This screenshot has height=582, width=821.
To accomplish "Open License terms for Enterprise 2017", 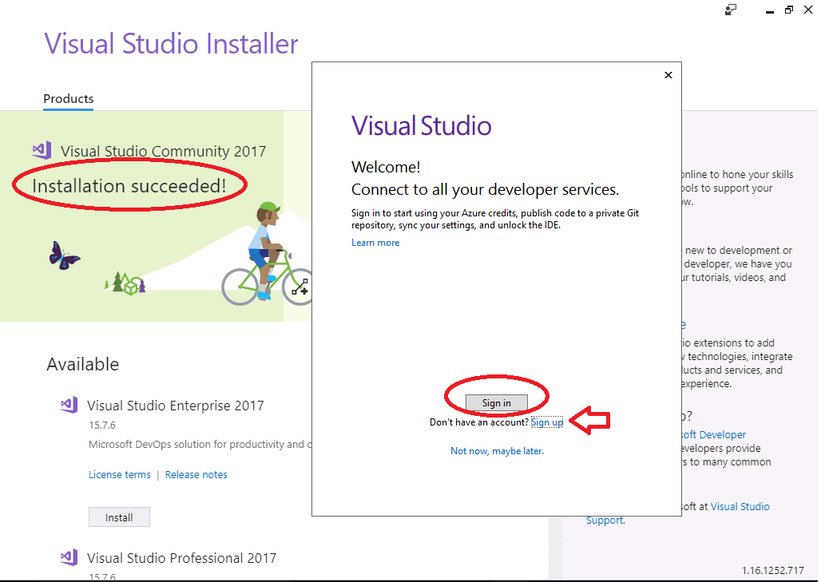I will click(119, 475).
